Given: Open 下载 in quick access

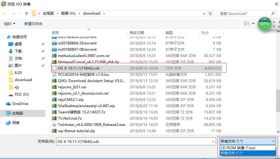Looking at the screenshot, I should 18,51.
